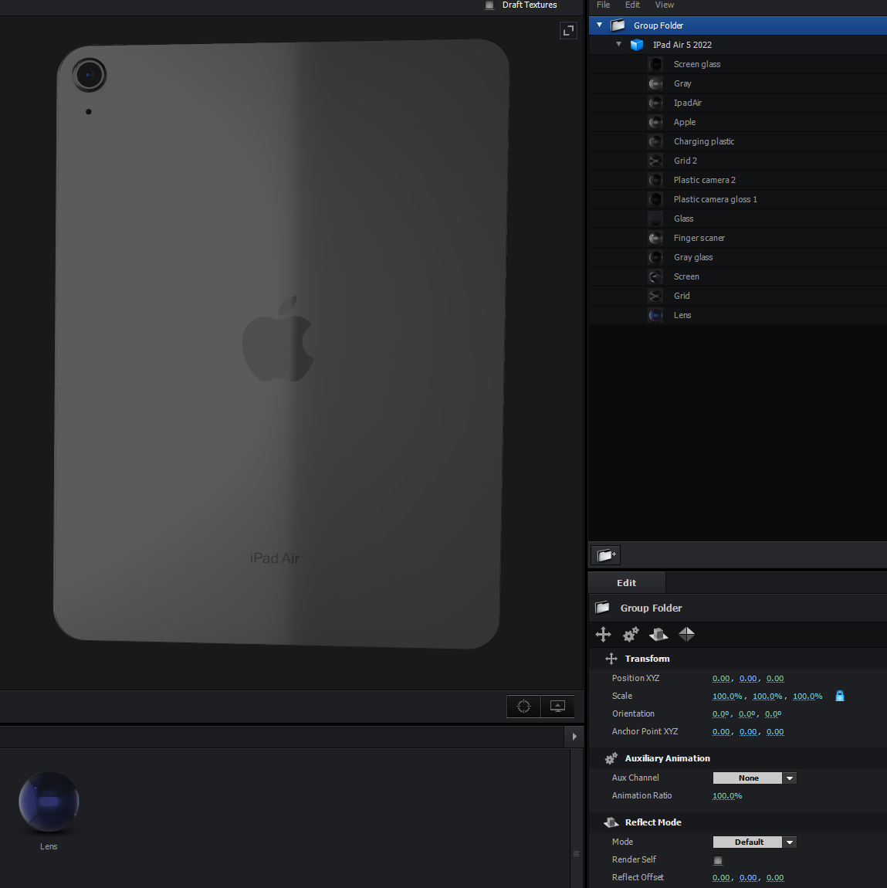Open the Reflect Mode dropdown
Viewport: 887px width, 888px height.
coord(754,842)
